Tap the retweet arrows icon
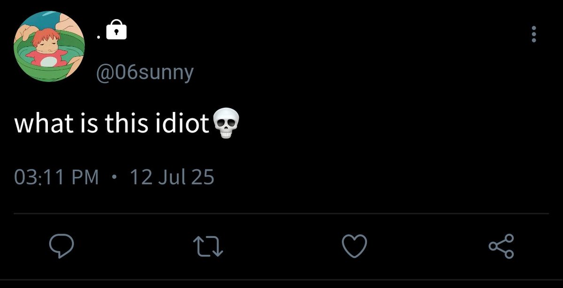Viewport: 563px width, 288px height. click(x=208, y=246)
